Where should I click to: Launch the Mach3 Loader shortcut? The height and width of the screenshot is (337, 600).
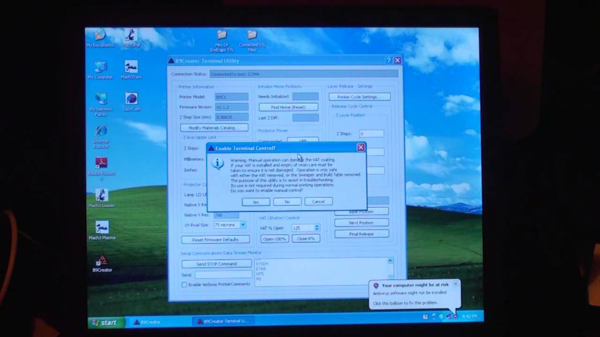tap(102, 198)
